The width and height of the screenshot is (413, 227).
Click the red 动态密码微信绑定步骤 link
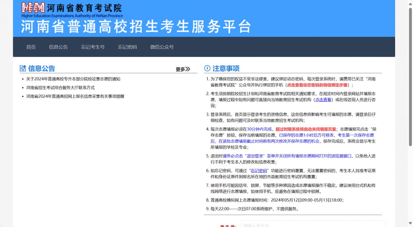[317, 85]
